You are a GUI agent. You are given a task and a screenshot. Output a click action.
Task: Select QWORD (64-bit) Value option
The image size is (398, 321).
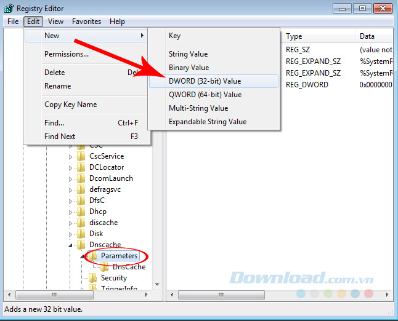click(205, 95)
